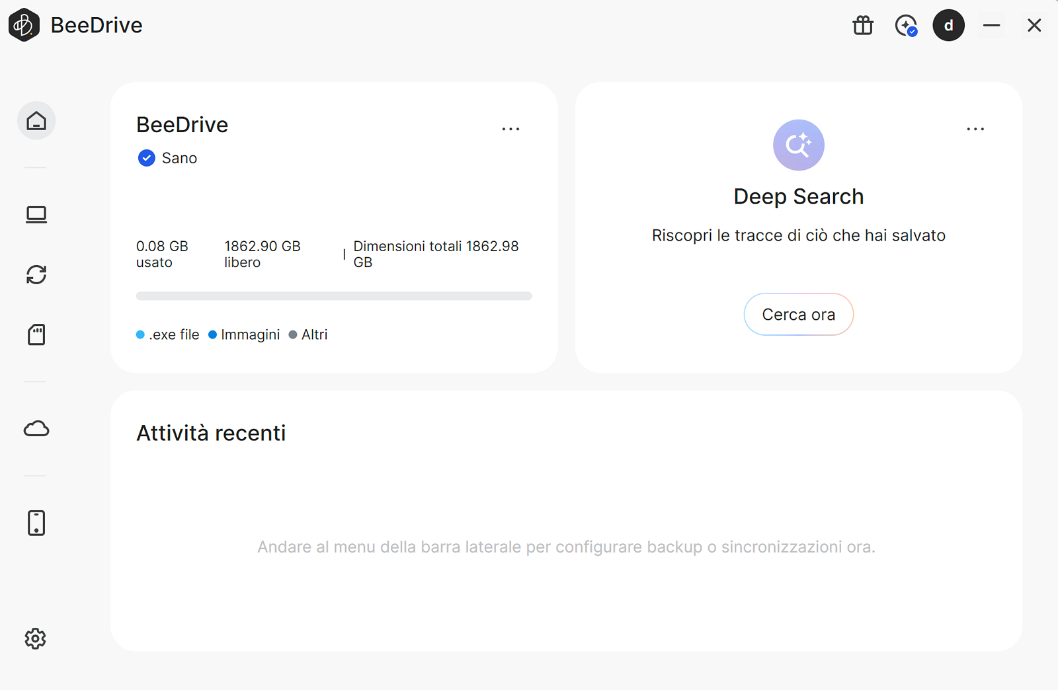
Task: Open the Home page in sidebar
Action: (x=36, y=121)
